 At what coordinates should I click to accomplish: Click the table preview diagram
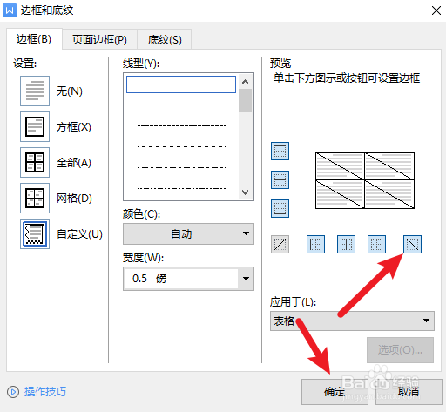[x=365, y=180]
